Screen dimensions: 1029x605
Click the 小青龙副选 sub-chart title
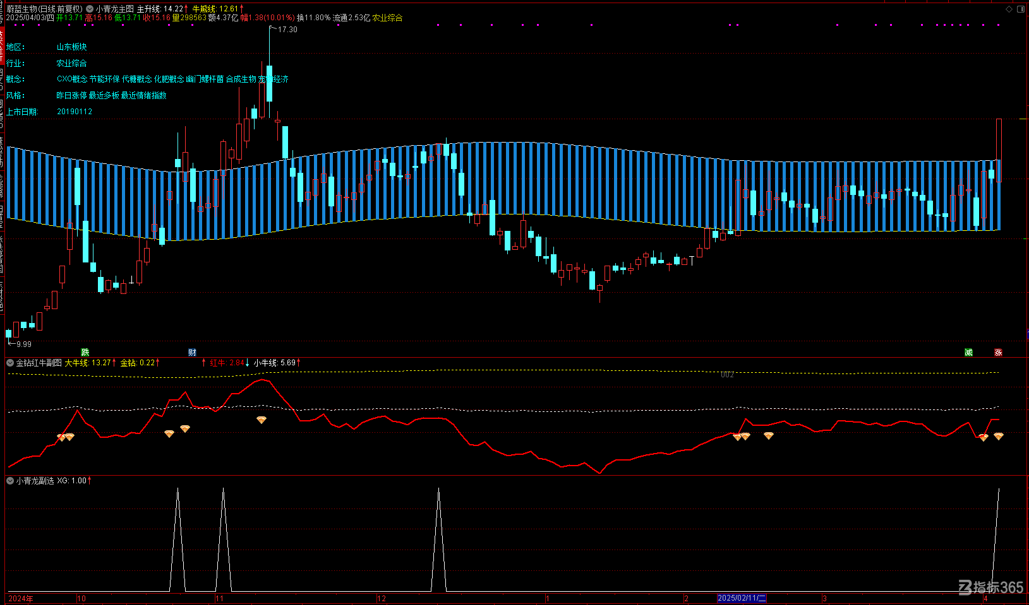coord(35,481)
